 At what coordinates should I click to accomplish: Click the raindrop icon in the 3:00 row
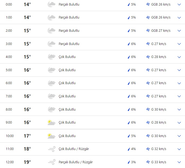(129, 44)
